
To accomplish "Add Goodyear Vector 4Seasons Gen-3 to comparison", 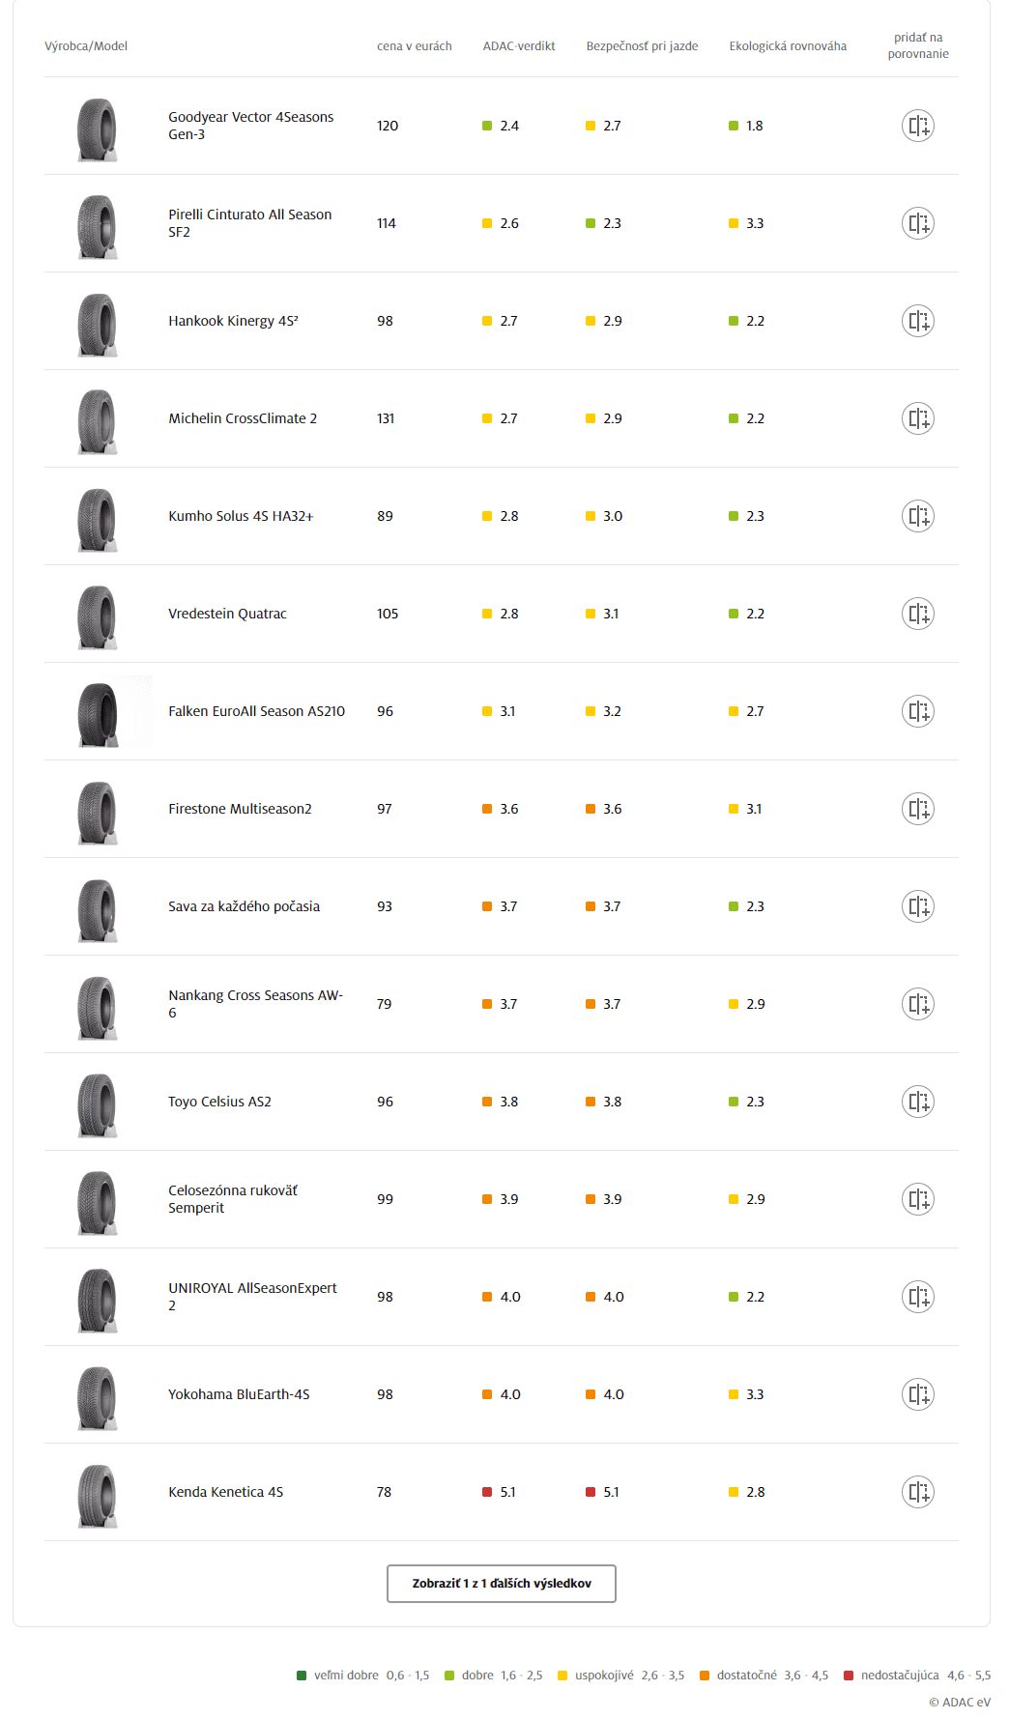I will coord(917,126).
